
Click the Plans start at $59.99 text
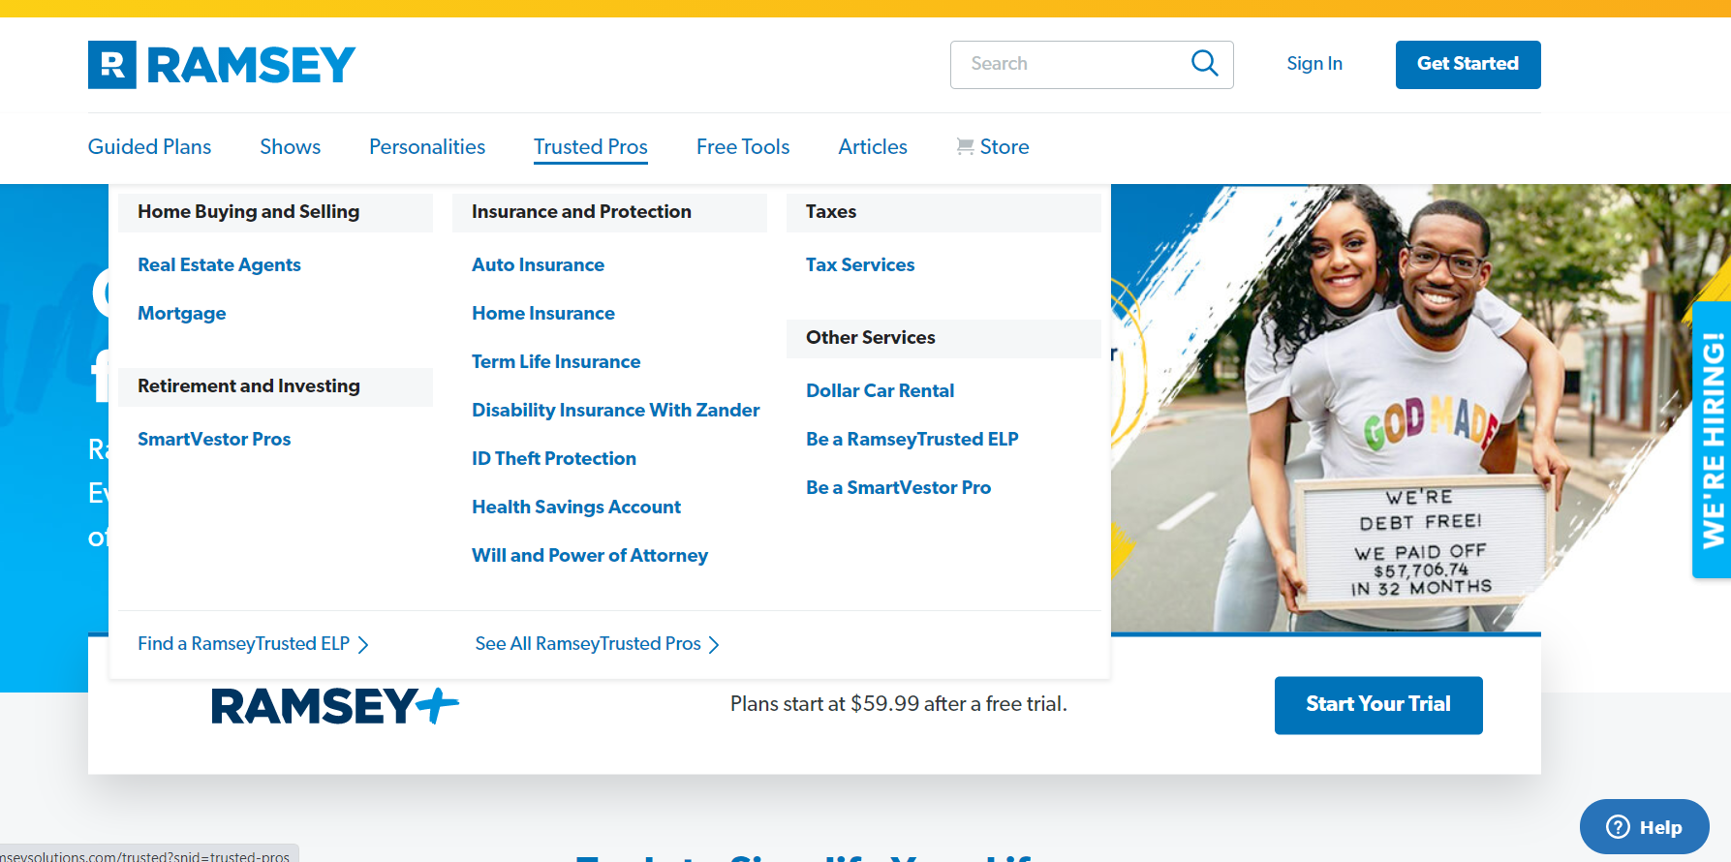coord(899,704)
